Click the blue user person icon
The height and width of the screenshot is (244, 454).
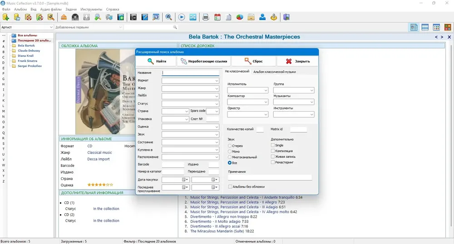262,17
